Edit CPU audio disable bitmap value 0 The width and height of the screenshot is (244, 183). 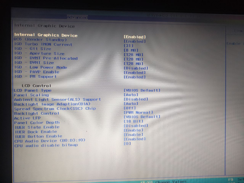click(127, 143)
